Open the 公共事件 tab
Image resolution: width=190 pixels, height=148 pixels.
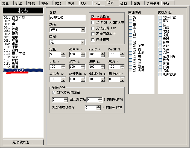[x=153, y=3]
